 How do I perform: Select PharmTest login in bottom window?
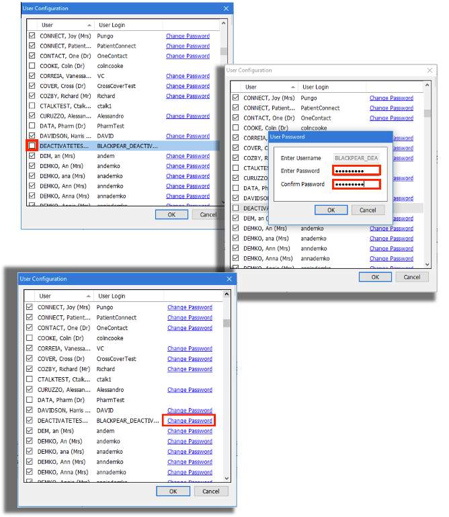click(x=110, y=400)
